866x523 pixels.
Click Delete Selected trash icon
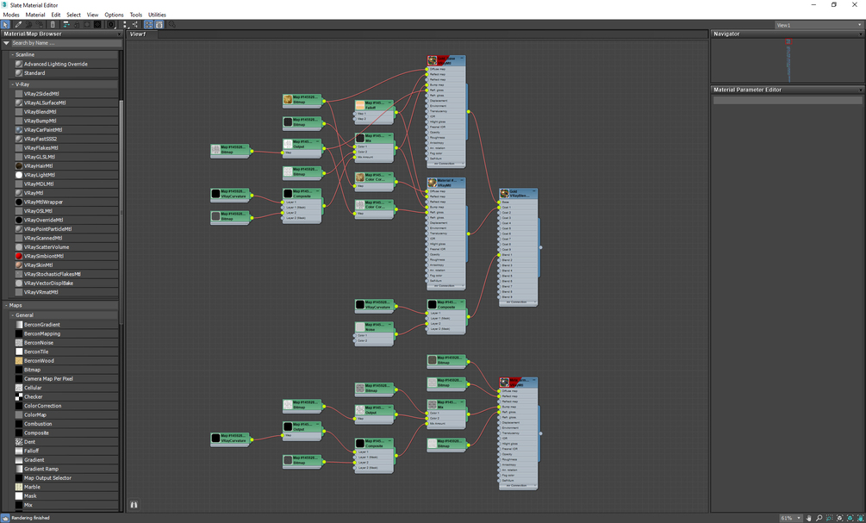[x=53, y=25]
